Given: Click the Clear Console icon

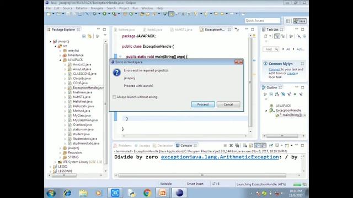Looking at the screenshot, I should (245, 145).
